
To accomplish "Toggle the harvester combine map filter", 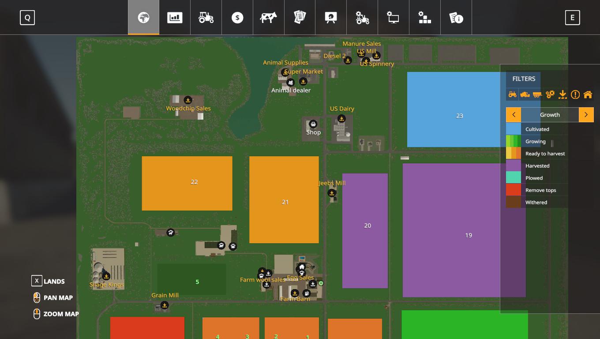I will pyautogui.click(x=525, y=94).
